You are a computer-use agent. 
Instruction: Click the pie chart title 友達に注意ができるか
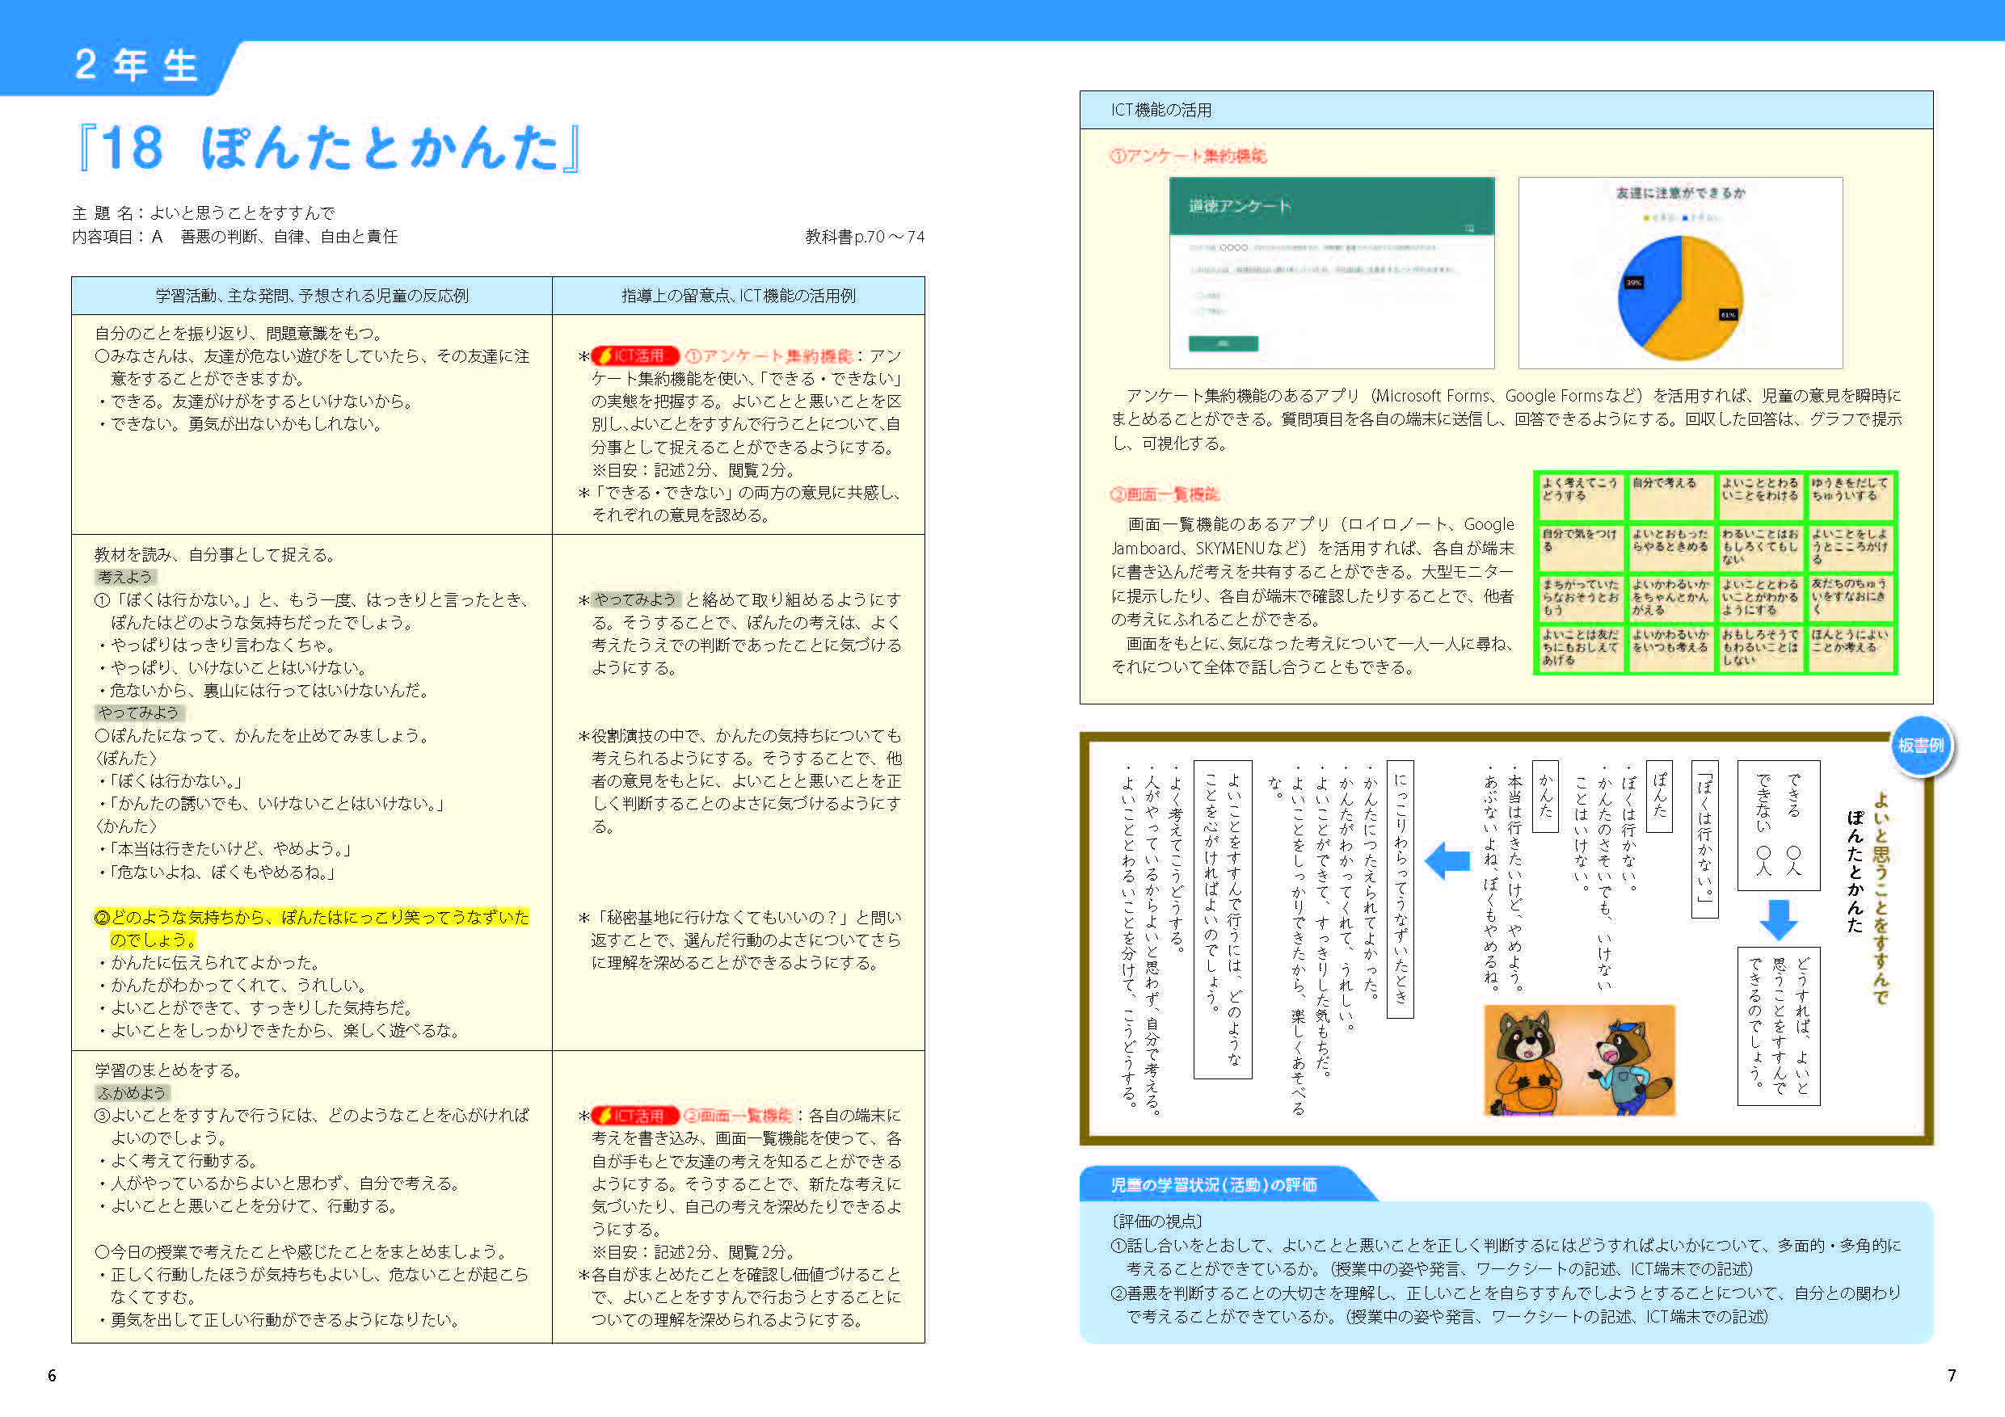point(1680,193)
